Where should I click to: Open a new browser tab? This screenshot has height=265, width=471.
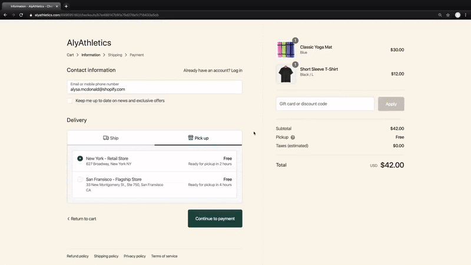[66, 6]
